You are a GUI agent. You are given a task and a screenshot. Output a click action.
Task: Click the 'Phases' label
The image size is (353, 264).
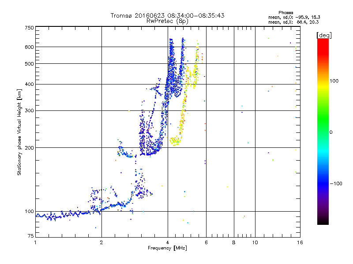(285, 13)
